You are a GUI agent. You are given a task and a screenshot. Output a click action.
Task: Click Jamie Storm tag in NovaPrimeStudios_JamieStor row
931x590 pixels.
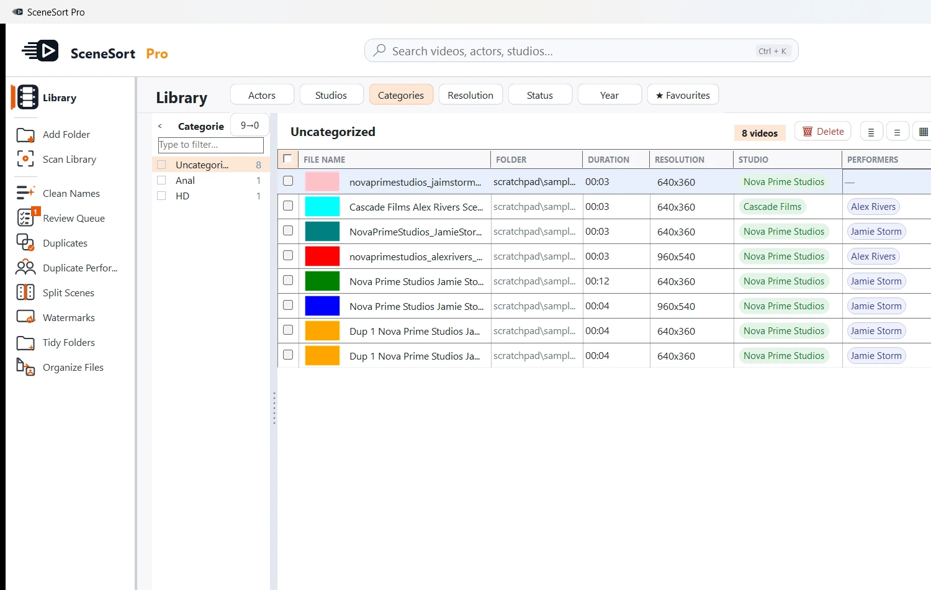876,232
